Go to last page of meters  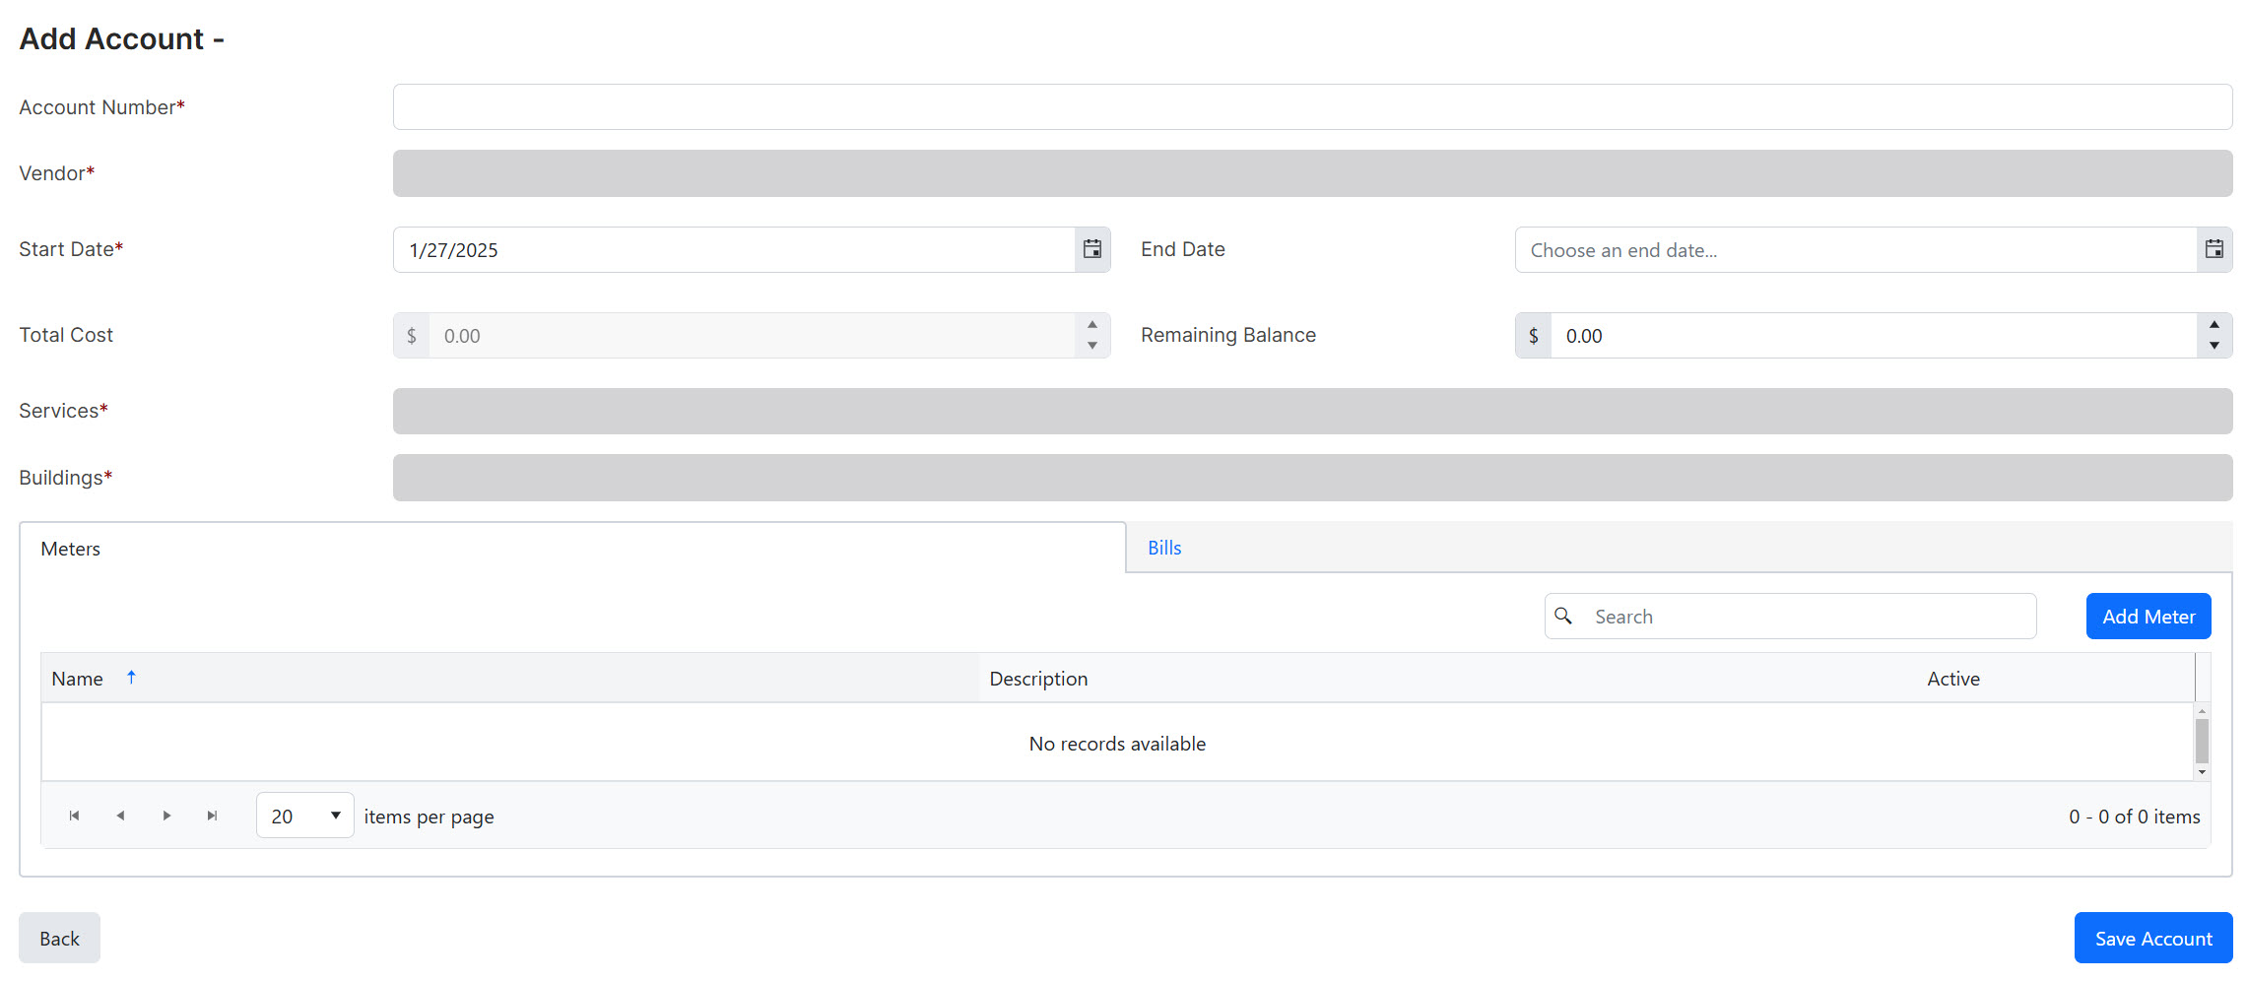pyautogui.click(x=212, y=816)
